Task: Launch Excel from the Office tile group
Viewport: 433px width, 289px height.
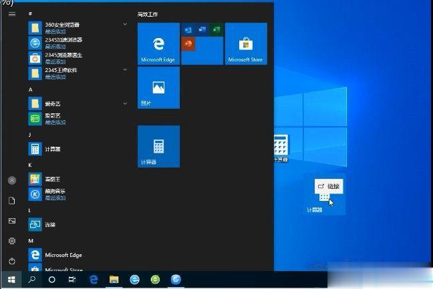Action: (216, 29)
